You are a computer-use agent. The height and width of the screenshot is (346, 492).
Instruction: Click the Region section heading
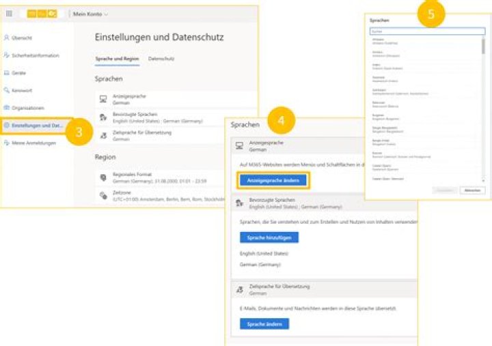tap(105, 157)
